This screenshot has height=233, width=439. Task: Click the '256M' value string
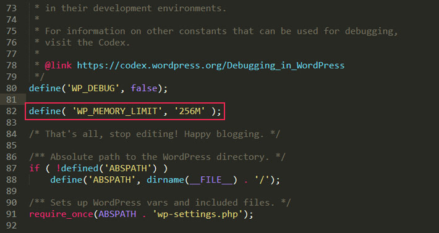point(190,111)
